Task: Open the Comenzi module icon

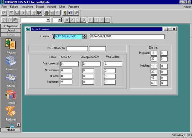Action: click(10, 61)
